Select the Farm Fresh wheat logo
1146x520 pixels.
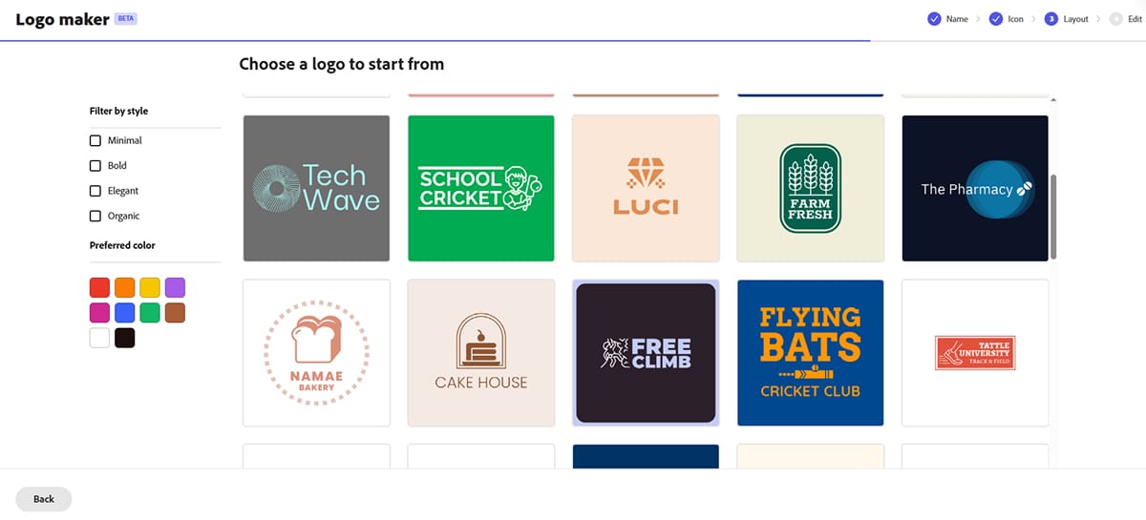coord(810,188)
